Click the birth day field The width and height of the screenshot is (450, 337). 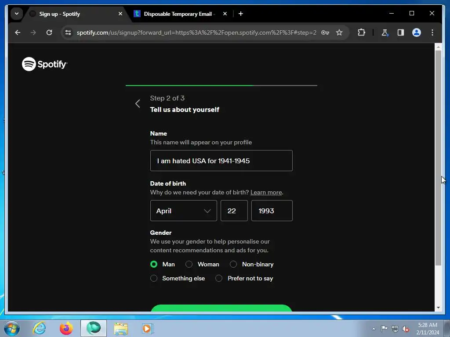point(234,211)
